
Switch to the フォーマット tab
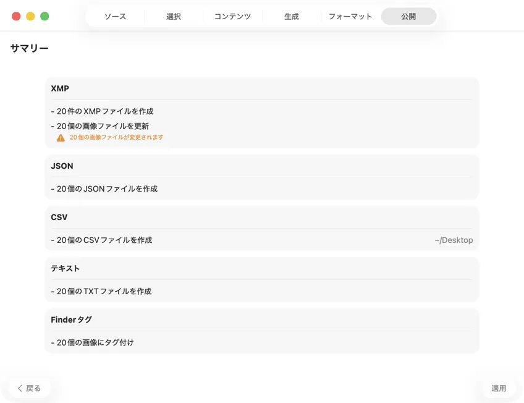tap(350, 17)
